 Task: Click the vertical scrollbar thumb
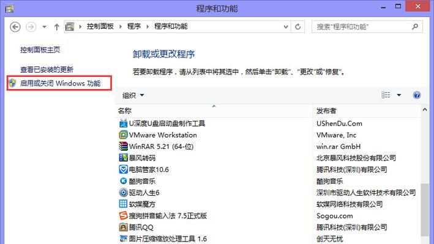coord(425,210)
